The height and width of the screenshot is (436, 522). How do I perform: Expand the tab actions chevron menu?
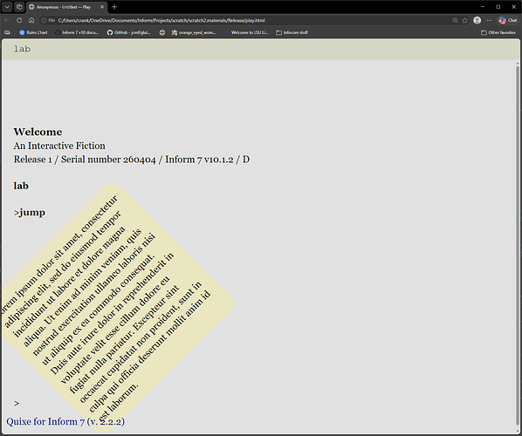click(x=7, y=7)
